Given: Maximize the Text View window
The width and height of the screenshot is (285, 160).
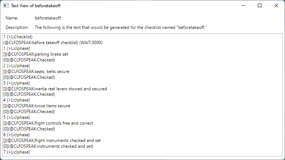Looking at the screenshot, I should (x=260, y=6).
